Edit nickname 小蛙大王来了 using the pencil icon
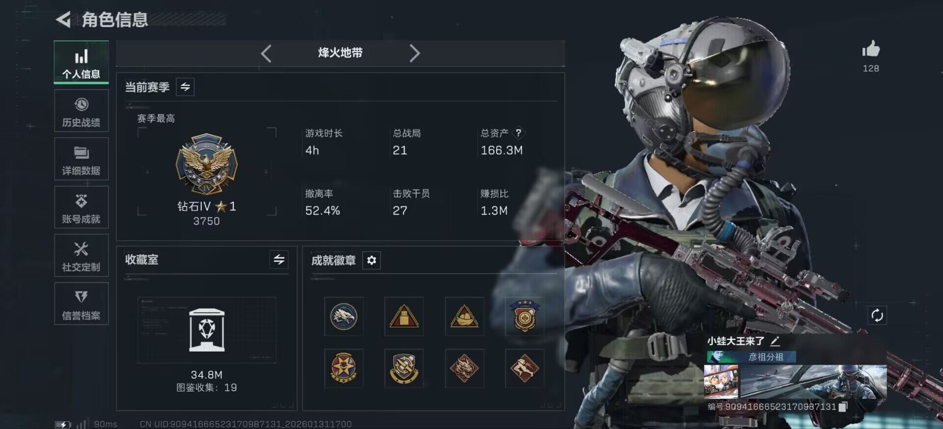 coord(775,341)
